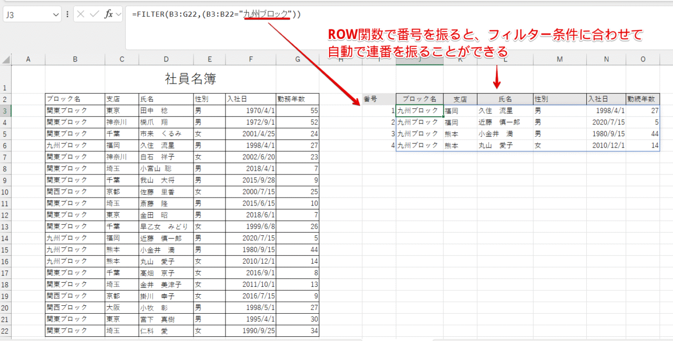Click the Cancel (X) icon in formula bar
The image size is (673, 341).
(80, 14)
